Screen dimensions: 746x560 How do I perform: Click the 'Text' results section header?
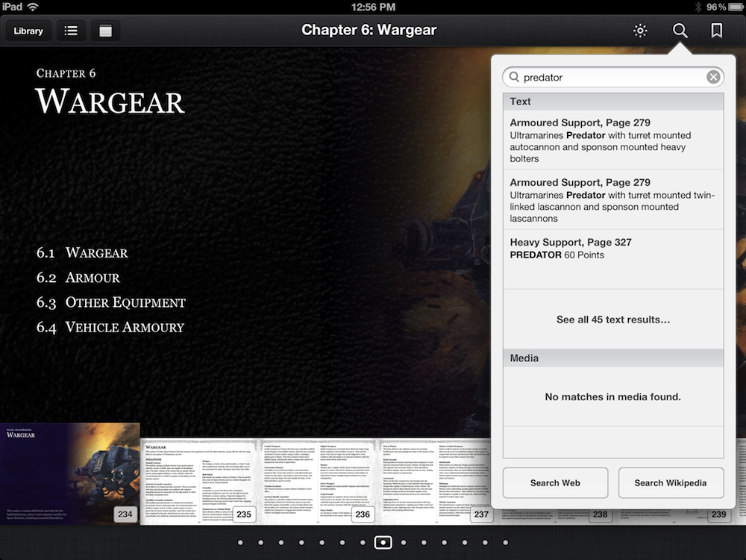pyautogui.click(x=612, y=102)
